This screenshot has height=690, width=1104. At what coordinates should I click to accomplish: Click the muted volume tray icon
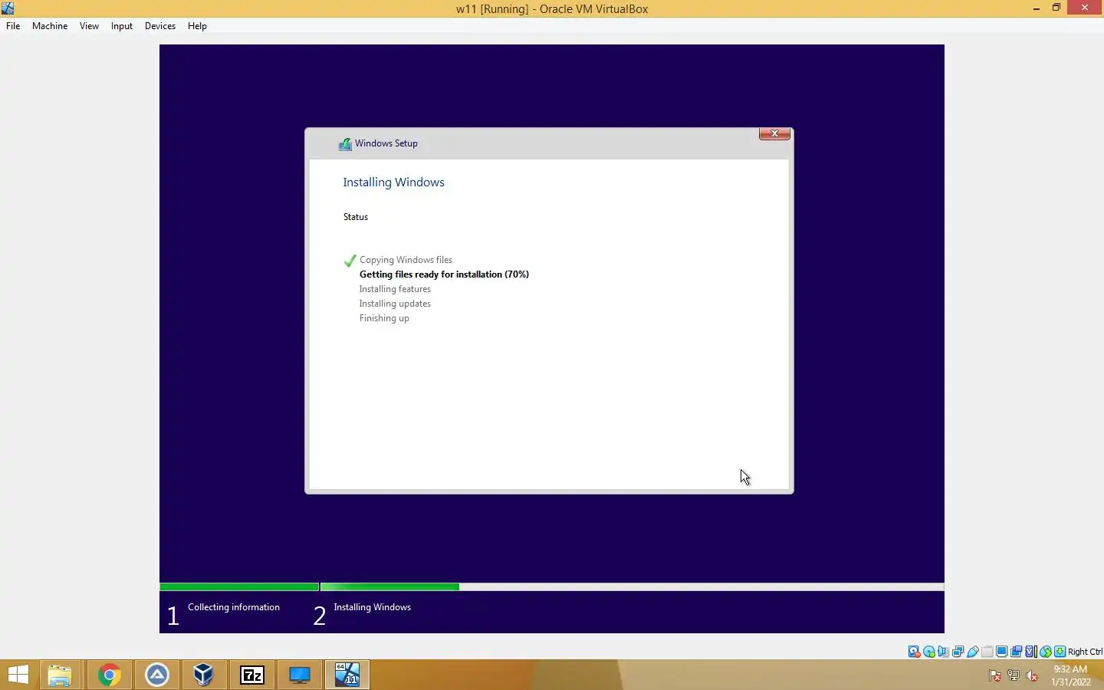[1032, 676]
